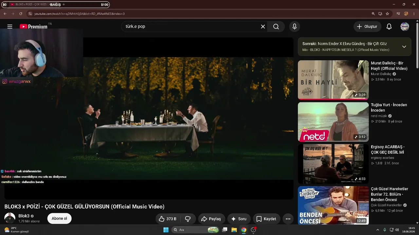This screenshot has width=419, height=235.
Task: Open the Chrome three-dot menu
Action: coord(414,14)
